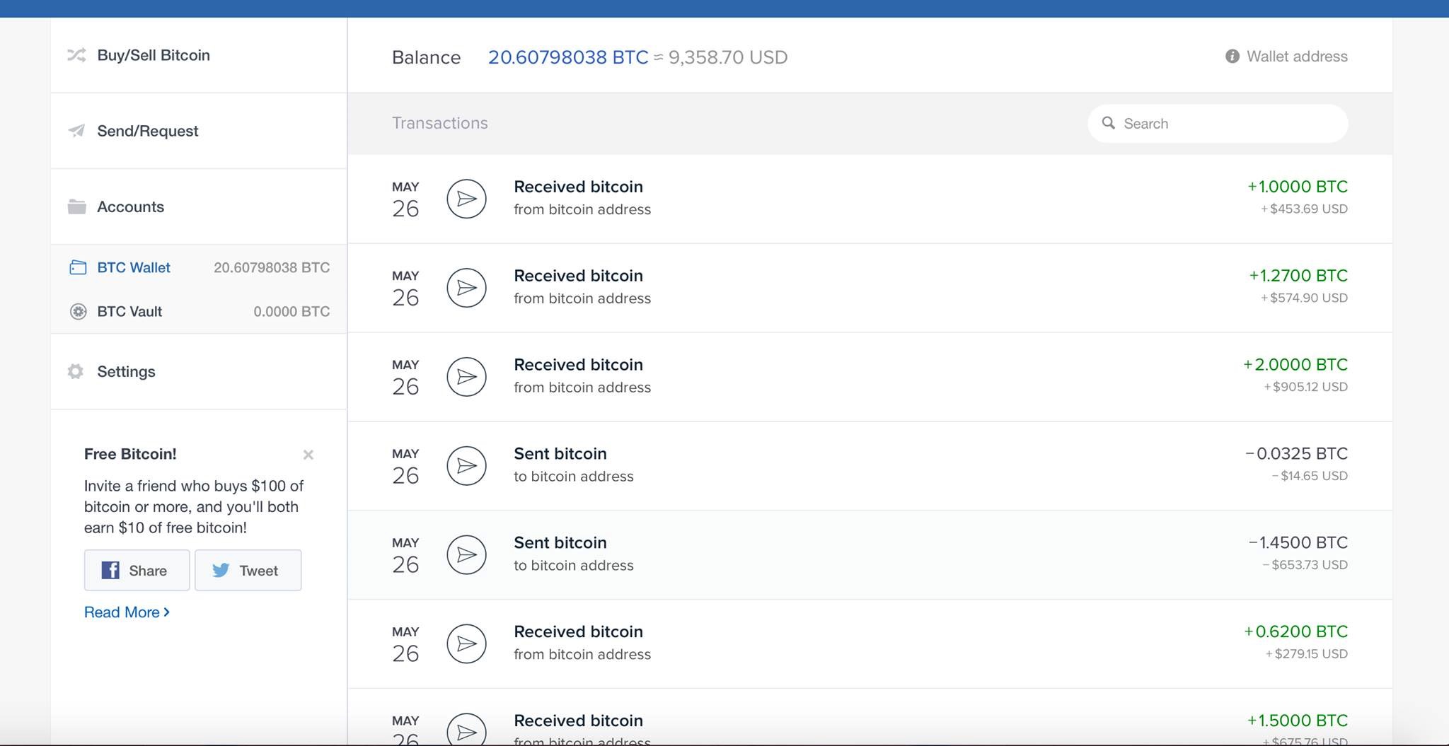Viewport: 1449px width, 746px height.
Task: Click the +1.2700 BTC transaction send icon
Action: point(466,288)
